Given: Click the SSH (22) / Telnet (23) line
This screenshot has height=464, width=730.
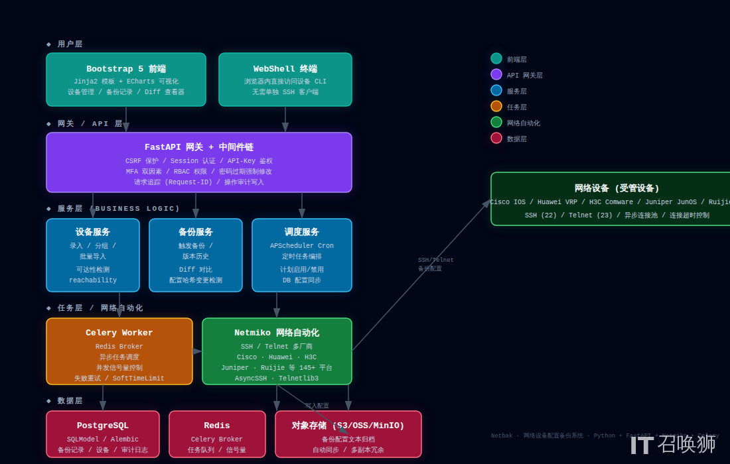Looking at the screenshot, I should 617,215.
